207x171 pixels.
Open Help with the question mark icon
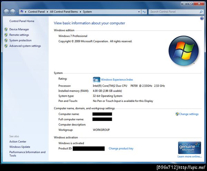(202, 18)
